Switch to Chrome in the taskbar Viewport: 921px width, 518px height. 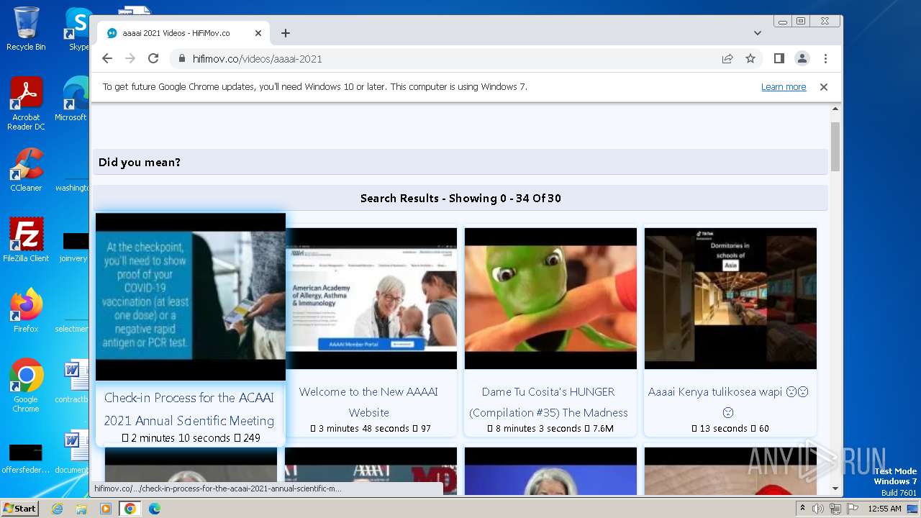coord(130,509)
